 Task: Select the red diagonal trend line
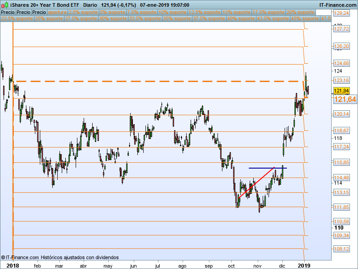point(256,183)
